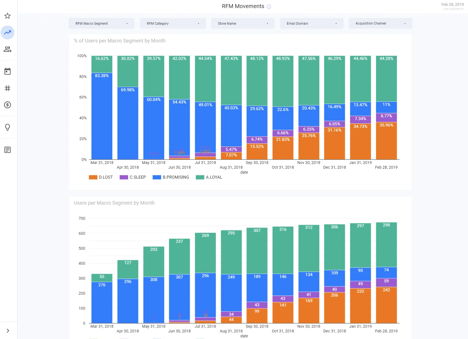This screenshot has height=339, width=468.
Task: Click the 203 loyal bar for May 2018
Action: pyautogui.click(x=154, y=262)
